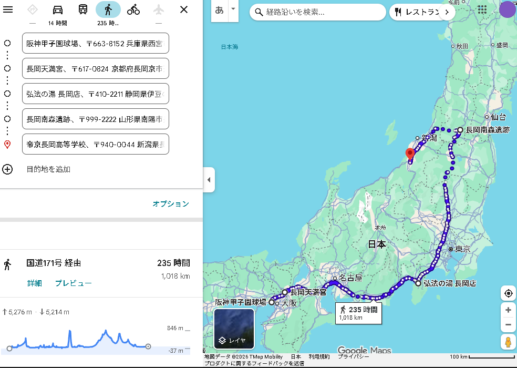The image size is (517, 368).
Task: Open the input language dropdown arrow
Action: point(233,9)
